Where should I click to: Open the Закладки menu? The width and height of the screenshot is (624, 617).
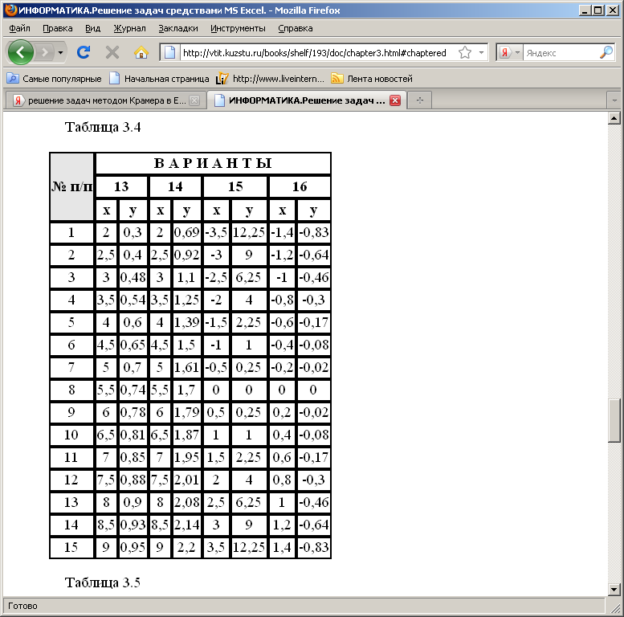178,29
